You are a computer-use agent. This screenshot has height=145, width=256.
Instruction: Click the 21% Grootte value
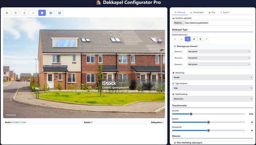[251, 114]
